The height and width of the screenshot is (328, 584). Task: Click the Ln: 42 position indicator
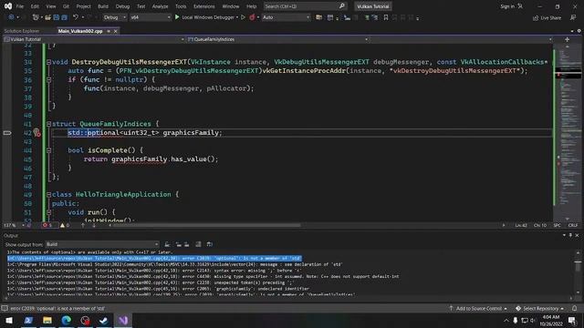(521, 225)
